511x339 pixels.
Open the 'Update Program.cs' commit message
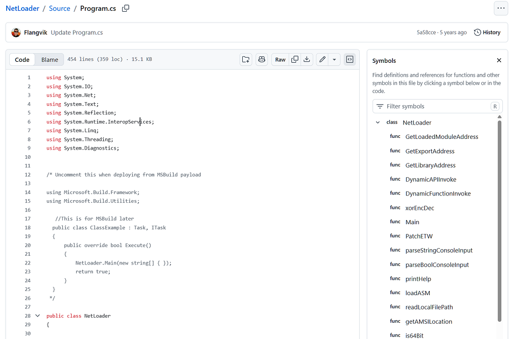tap(77, 32)
